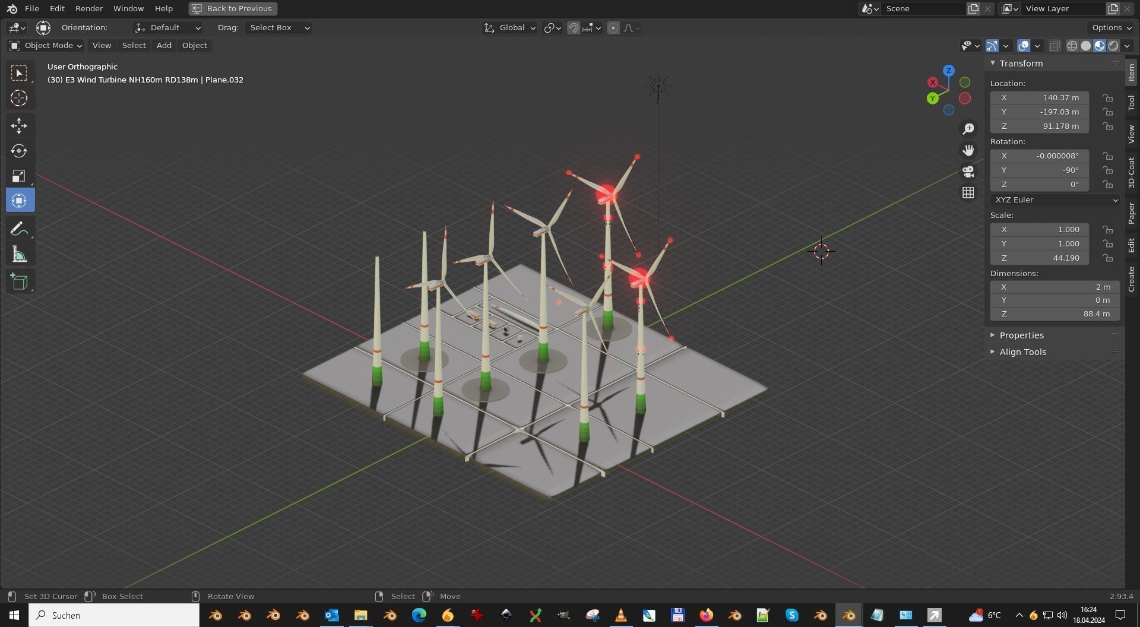Open the File menu
This screenshot has height=627, width=1140.
[32, 8]
